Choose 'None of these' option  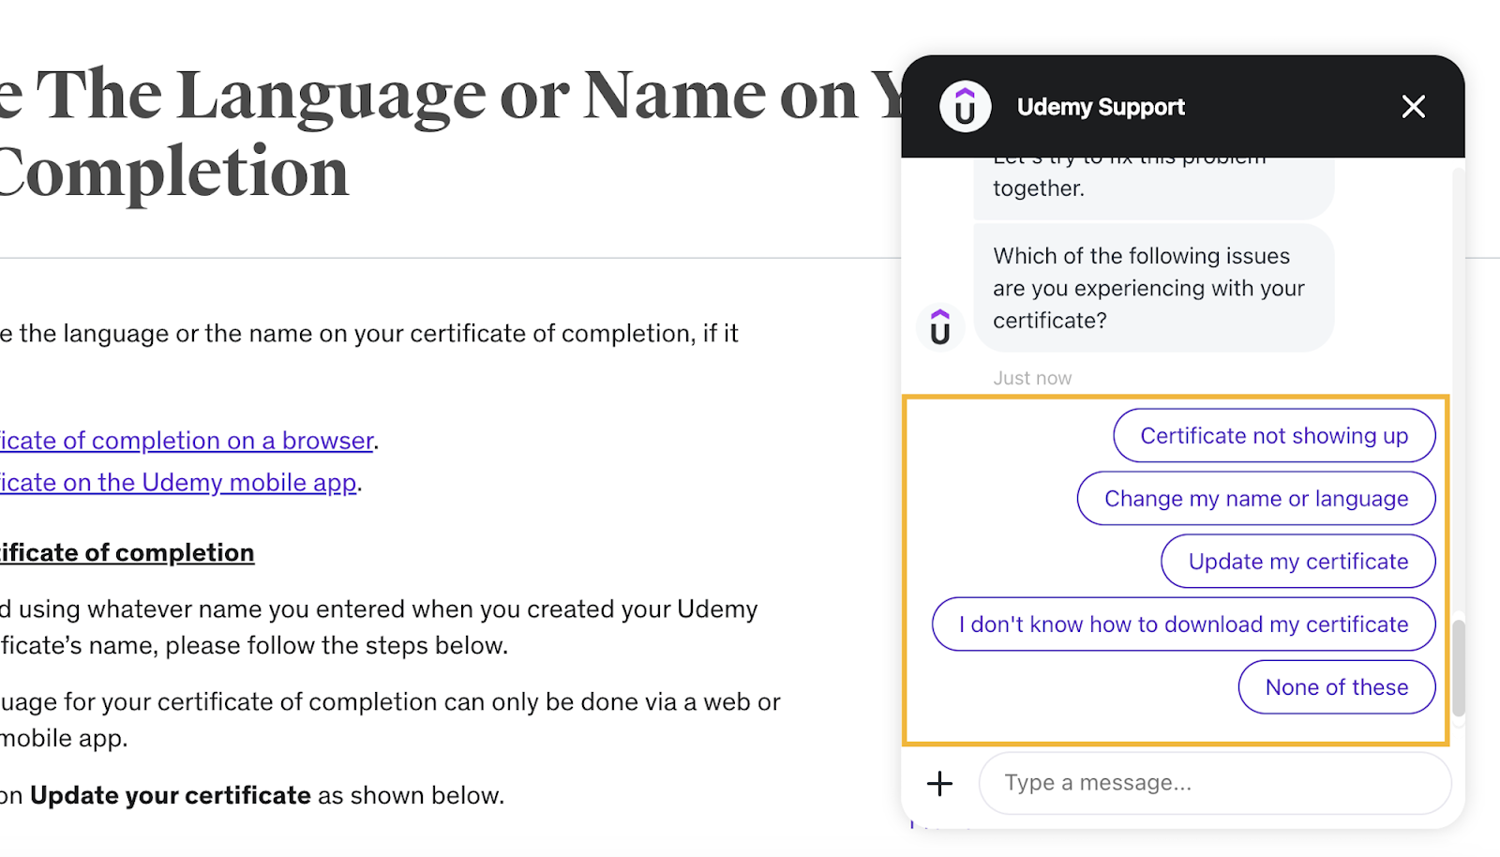[1337, 687]
